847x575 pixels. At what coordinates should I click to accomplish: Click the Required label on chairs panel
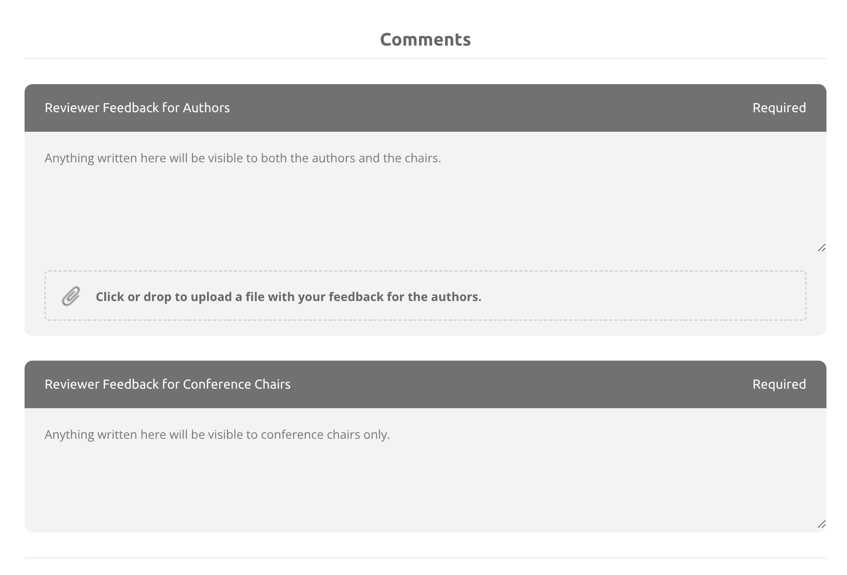tap(779, 384)
